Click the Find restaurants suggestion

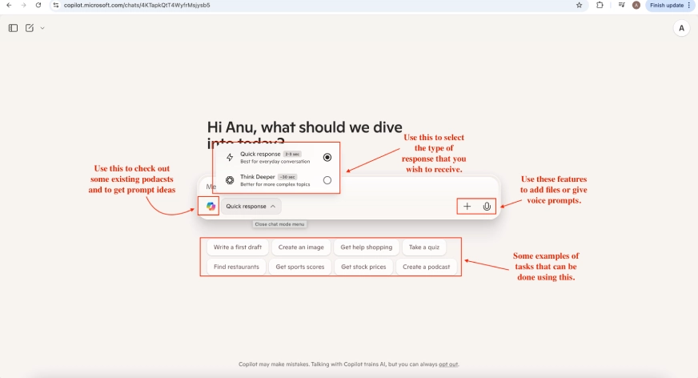[236, 267]
